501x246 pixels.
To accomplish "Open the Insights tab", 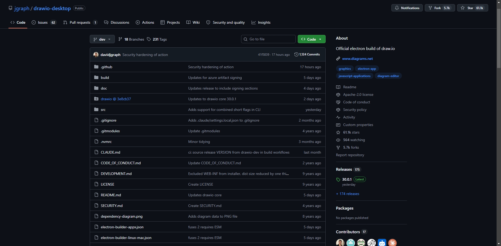I will tap(261, 22).
